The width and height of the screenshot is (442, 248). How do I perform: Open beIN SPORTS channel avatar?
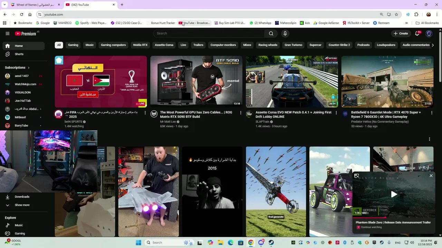tap(59, 114)
